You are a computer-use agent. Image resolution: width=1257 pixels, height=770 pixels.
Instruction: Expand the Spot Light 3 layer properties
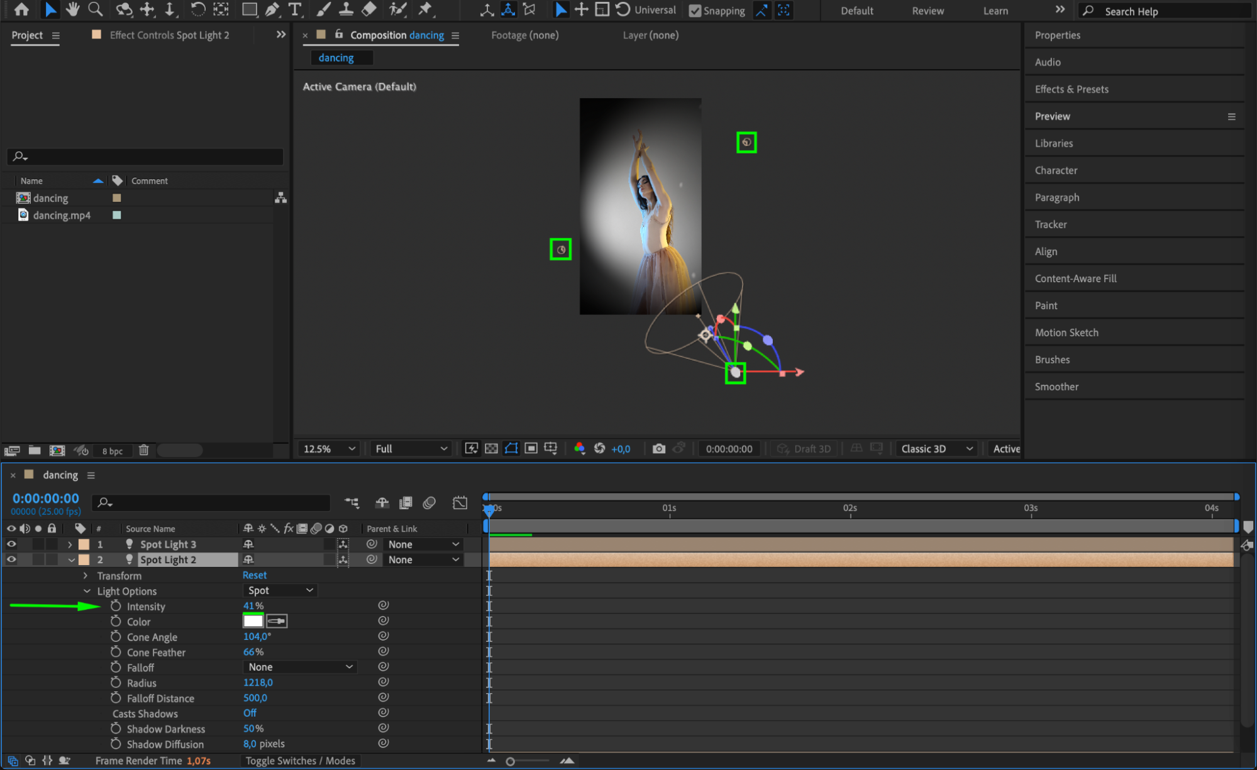[70, 544]
